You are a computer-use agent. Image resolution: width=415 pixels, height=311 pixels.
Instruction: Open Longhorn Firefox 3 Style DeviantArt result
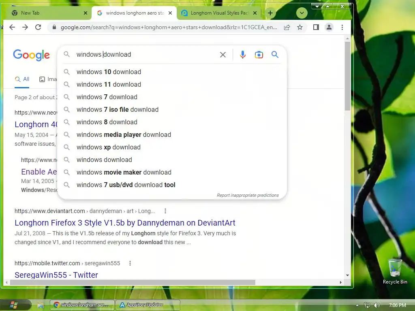click(x=125, y=223)
